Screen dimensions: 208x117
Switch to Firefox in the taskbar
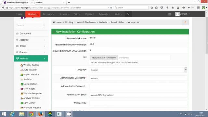point(41,114)
